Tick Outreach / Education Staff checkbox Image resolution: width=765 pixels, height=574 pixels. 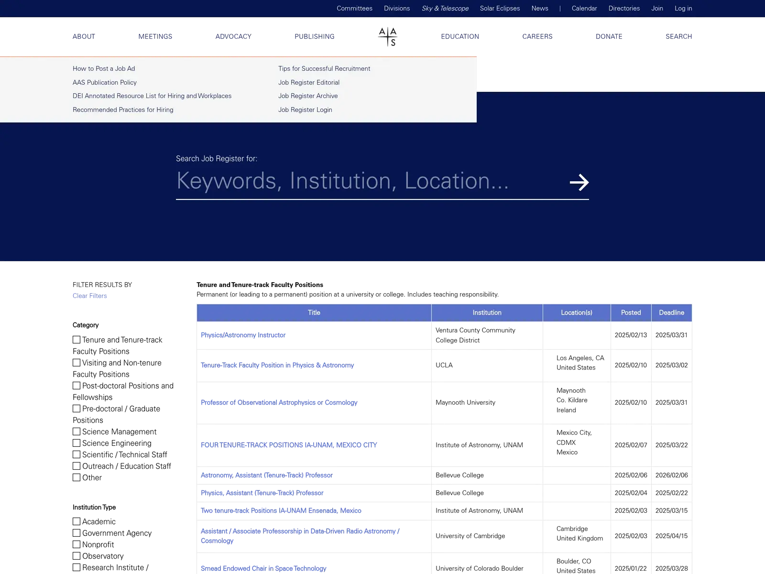coord(76,466)
